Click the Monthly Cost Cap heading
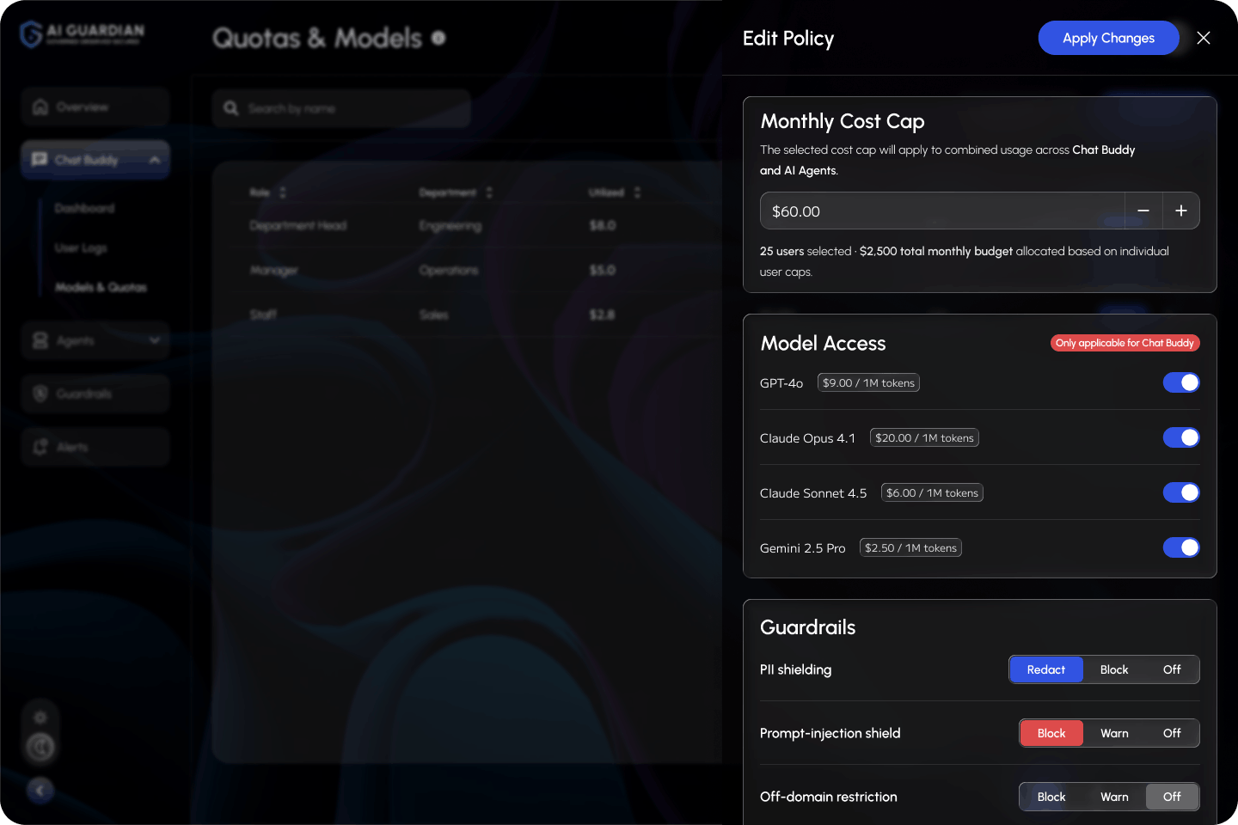Viewport: 1238px width, 825px height. (843, 121)
